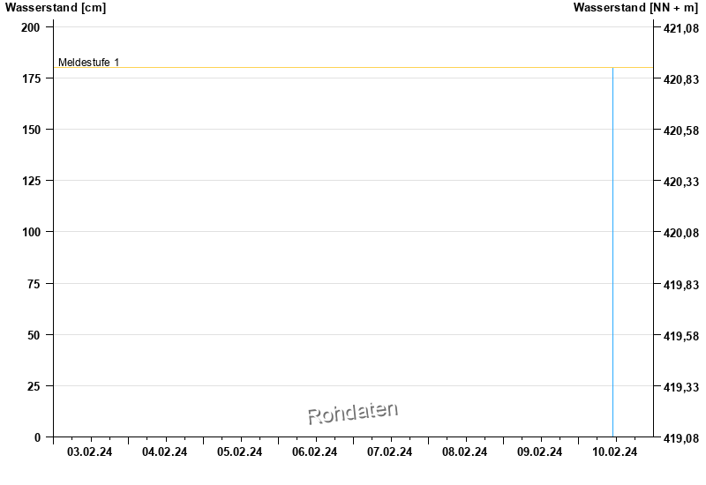
Task: Select the 08.02.24 date label
Action: [x=465, y=452]
